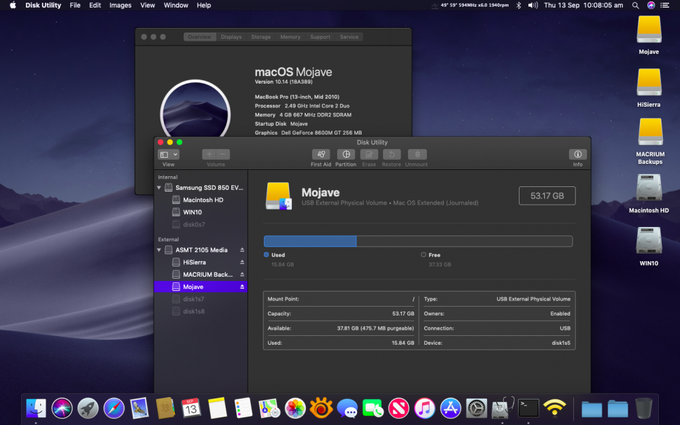Open Notification Center list icon
Image resolution: width=680 pixels, height=425 pixels.
coord(664,5)
